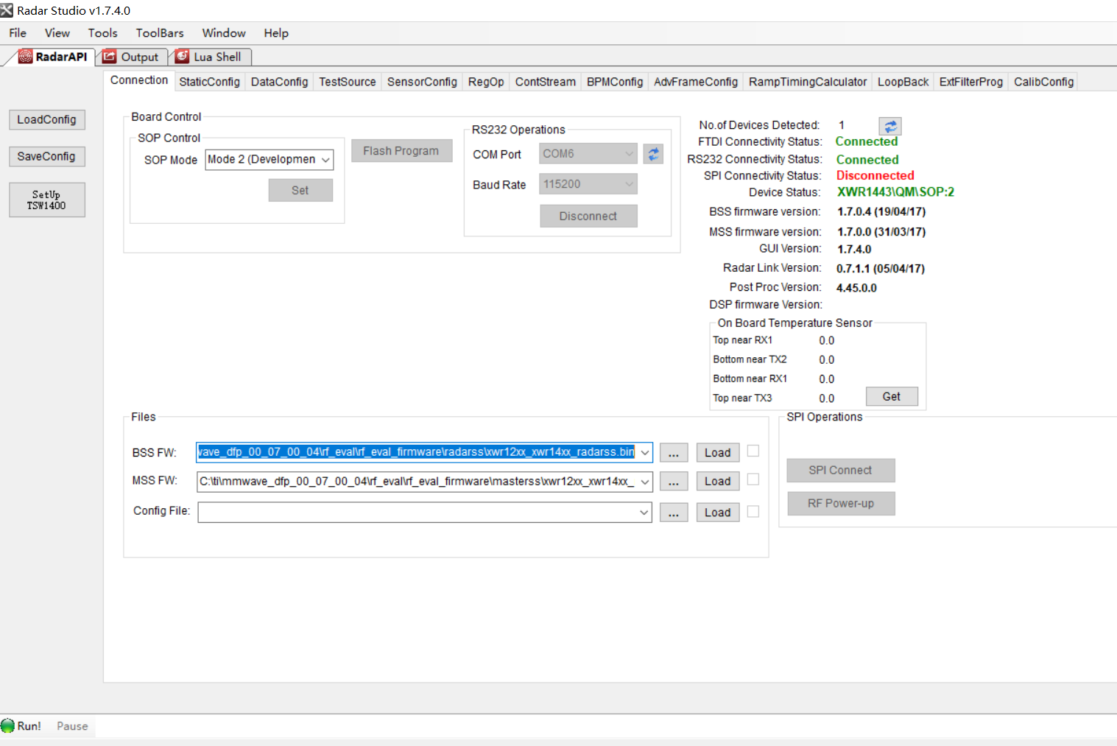Browse for the MSS FW file
The height and width of the screenshot is (746, 1117).
coord(674,482)
